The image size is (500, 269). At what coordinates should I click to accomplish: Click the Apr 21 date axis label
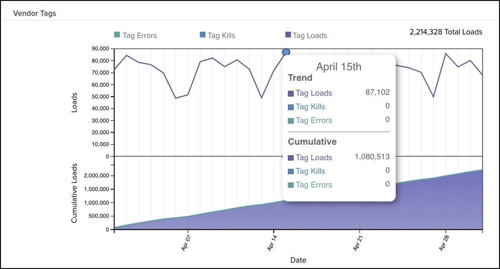click(357, 242)
